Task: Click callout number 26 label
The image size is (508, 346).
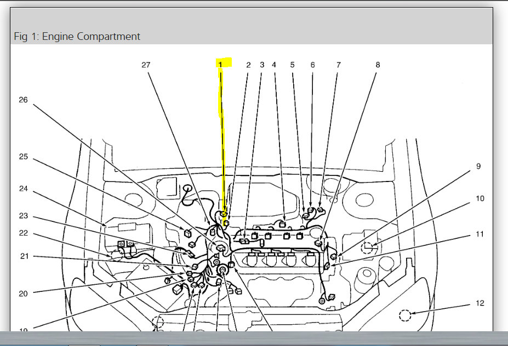Action: coord(24,100)
